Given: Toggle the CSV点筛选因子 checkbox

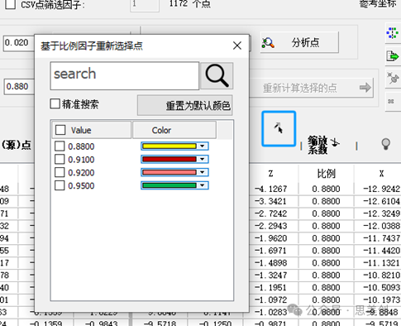Looking at the screenshot, I should click(x=11, y=4).
